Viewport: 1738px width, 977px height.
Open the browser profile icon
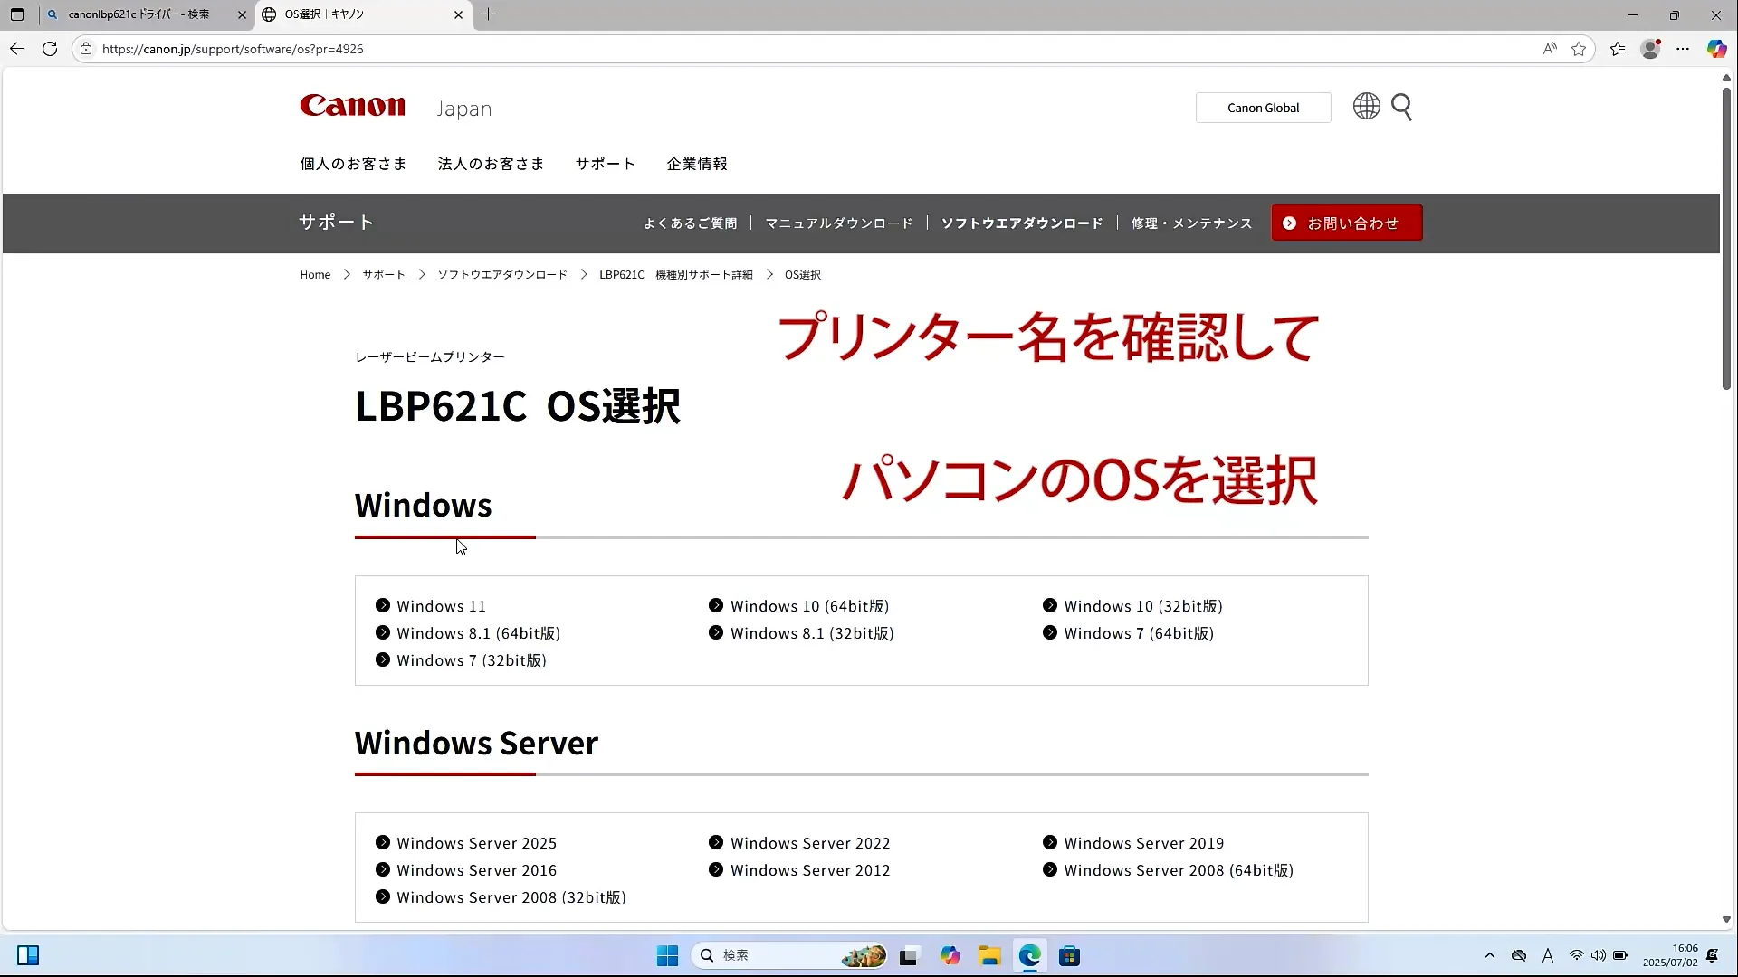pyautogui.click(x=1651, y=49)
